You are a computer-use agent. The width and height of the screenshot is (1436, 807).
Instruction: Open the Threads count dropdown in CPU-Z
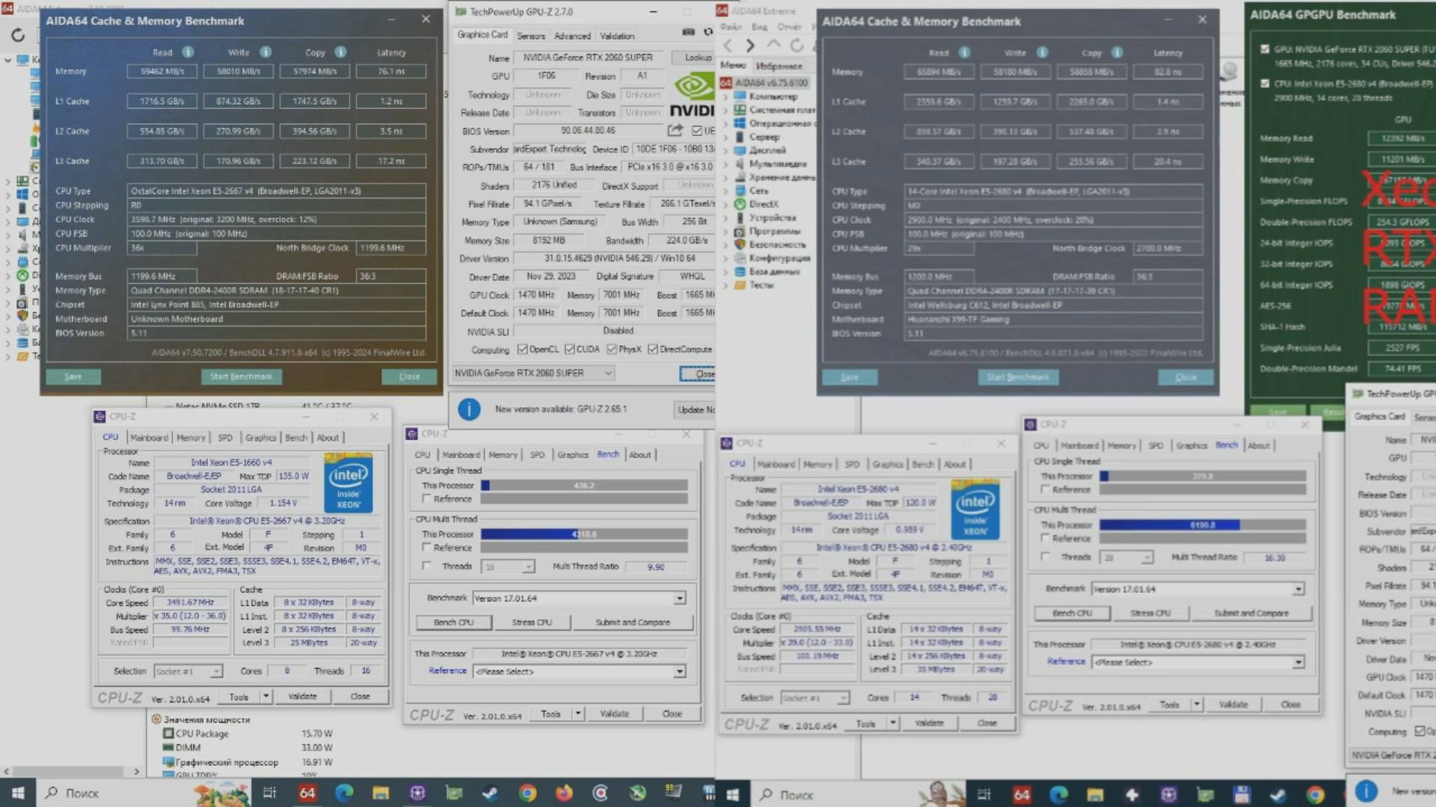528,566
